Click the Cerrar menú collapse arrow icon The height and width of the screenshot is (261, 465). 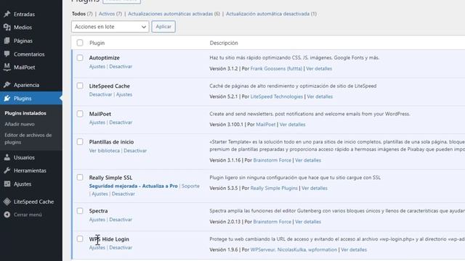coord(7,215)
